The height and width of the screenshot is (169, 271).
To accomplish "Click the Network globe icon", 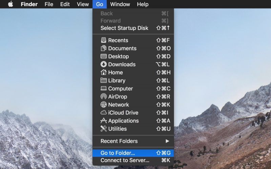I will [104, 105].
